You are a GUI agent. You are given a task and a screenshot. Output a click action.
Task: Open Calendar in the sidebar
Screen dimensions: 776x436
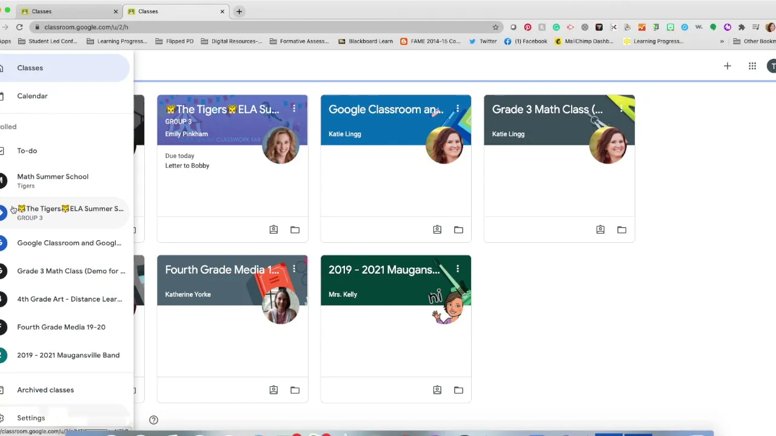coord(64,96)
